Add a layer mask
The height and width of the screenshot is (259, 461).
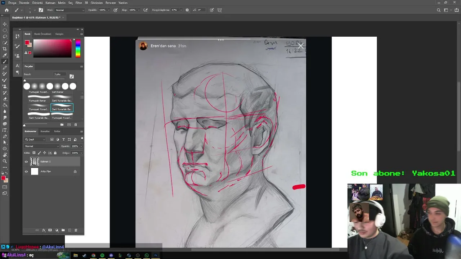click(50, 230)
